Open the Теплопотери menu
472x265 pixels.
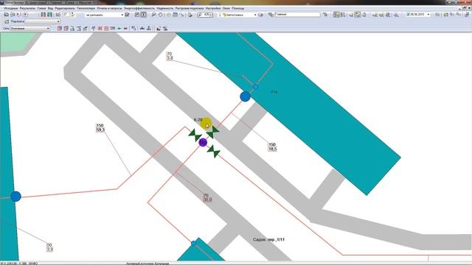click(86, 8)
